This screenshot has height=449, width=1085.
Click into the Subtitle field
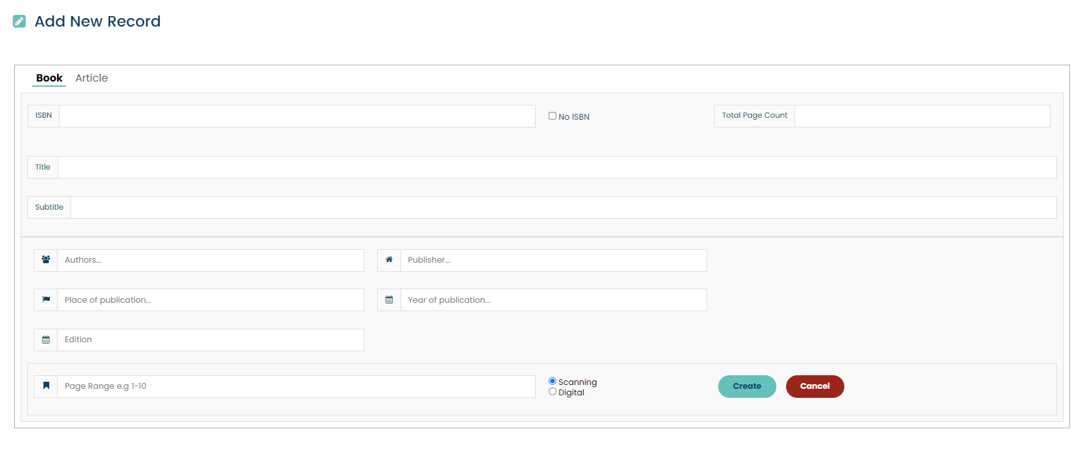564,207
